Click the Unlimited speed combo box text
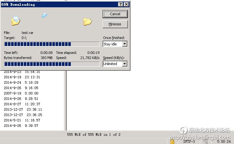The width and height of the screenshot is (234, 144). [112, 64]
